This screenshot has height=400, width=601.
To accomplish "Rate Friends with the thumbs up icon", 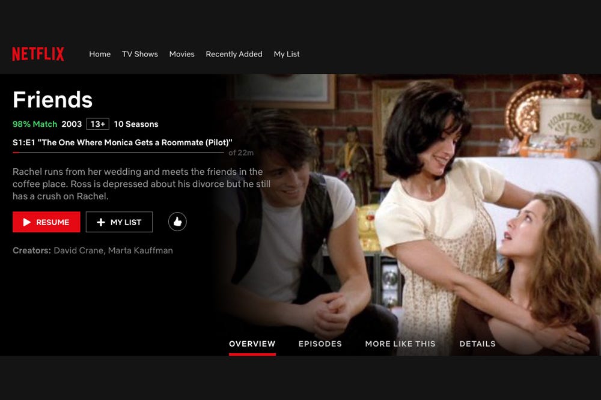I will (x=177, y=222).
